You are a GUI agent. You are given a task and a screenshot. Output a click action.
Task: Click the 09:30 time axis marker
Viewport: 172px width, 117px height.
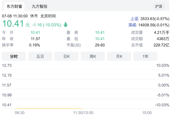[20, 113]
